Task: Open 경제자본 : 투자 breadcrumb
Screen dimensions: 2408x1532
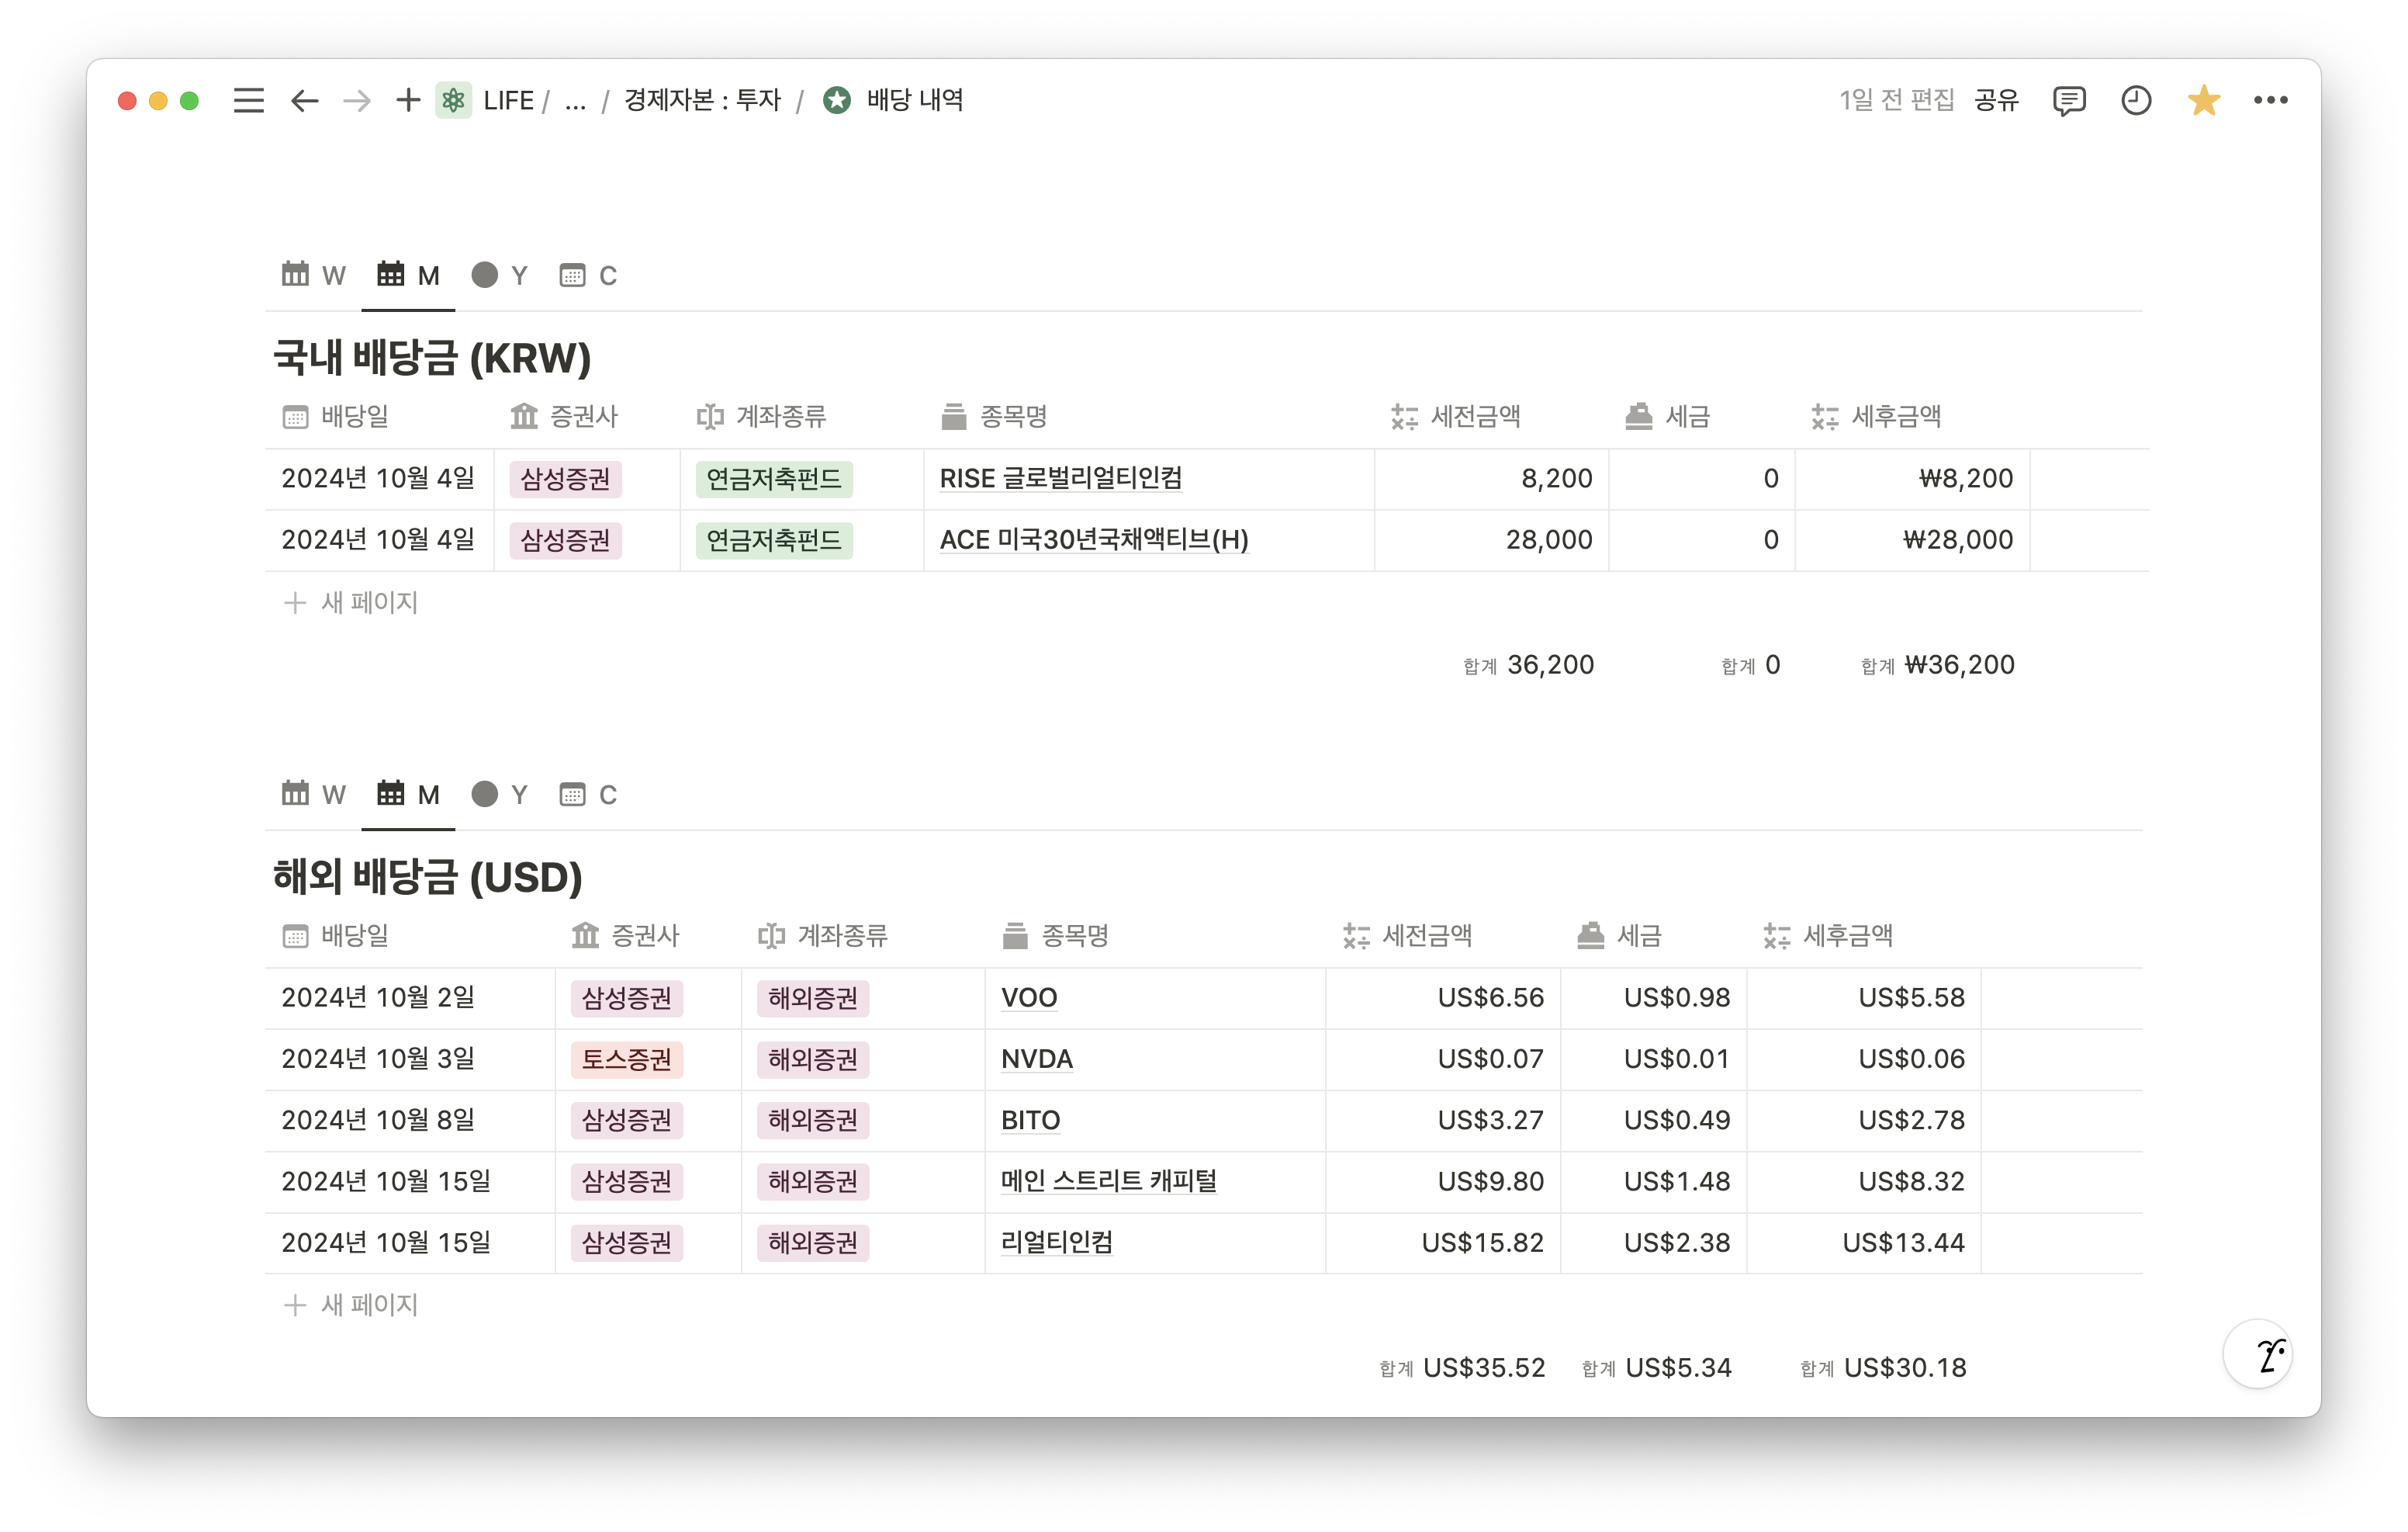Action: [x=702, y=100]
